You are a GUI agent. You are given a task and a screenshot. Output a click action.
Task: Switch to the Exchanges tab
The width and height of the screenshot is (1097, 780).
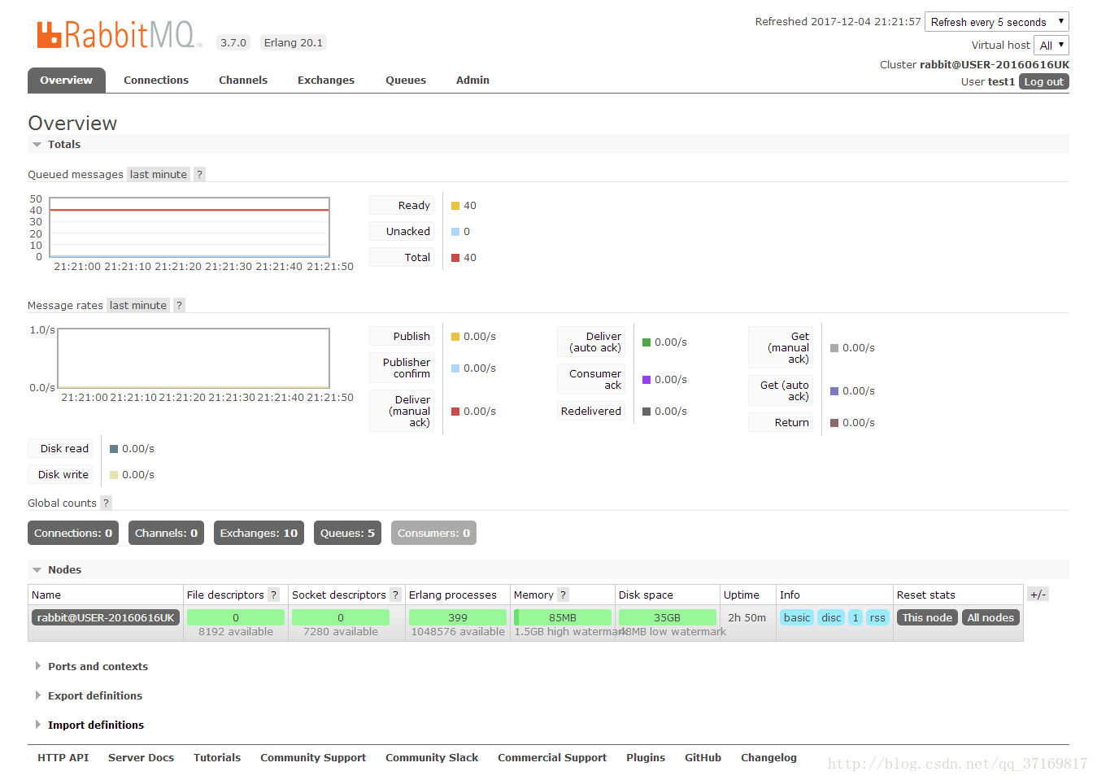(x=326, y=80)
